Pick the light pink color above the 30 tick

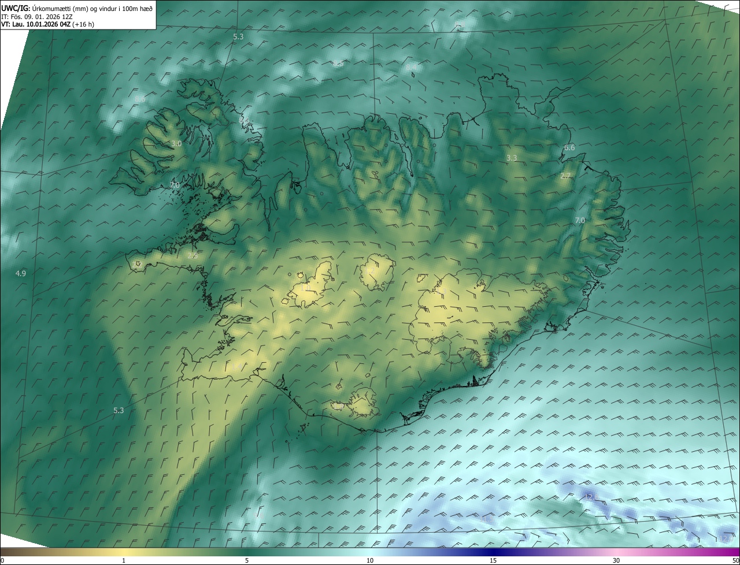pos(616,552)
